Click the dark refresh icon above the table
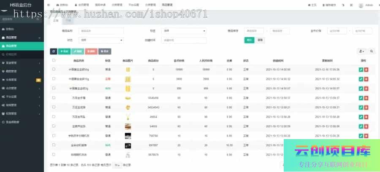The height and width of the screenshot is (172, 380). tap(53, 51)
